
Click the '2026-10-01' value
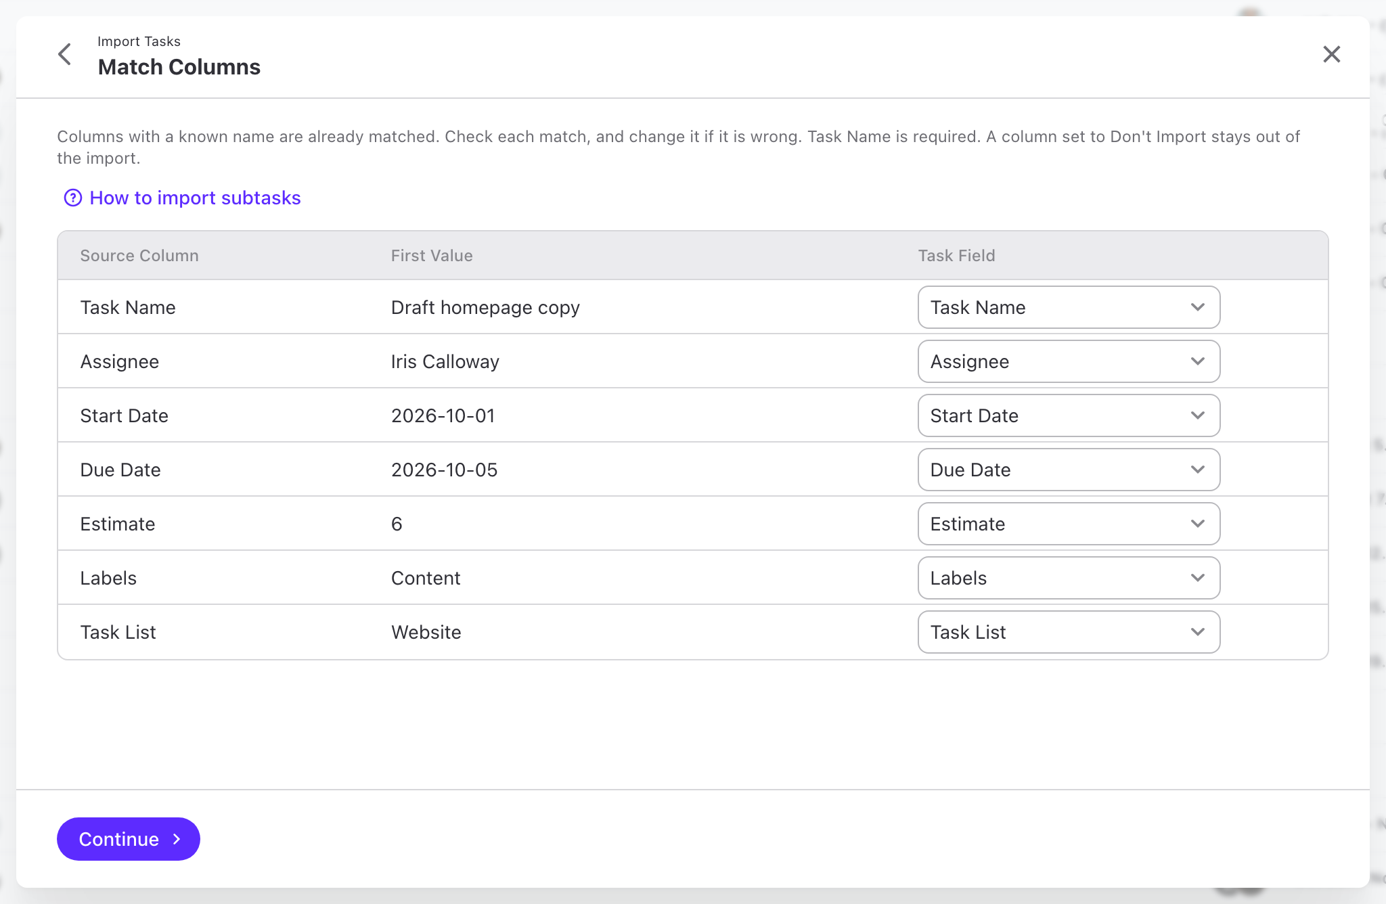coord(443,415)
